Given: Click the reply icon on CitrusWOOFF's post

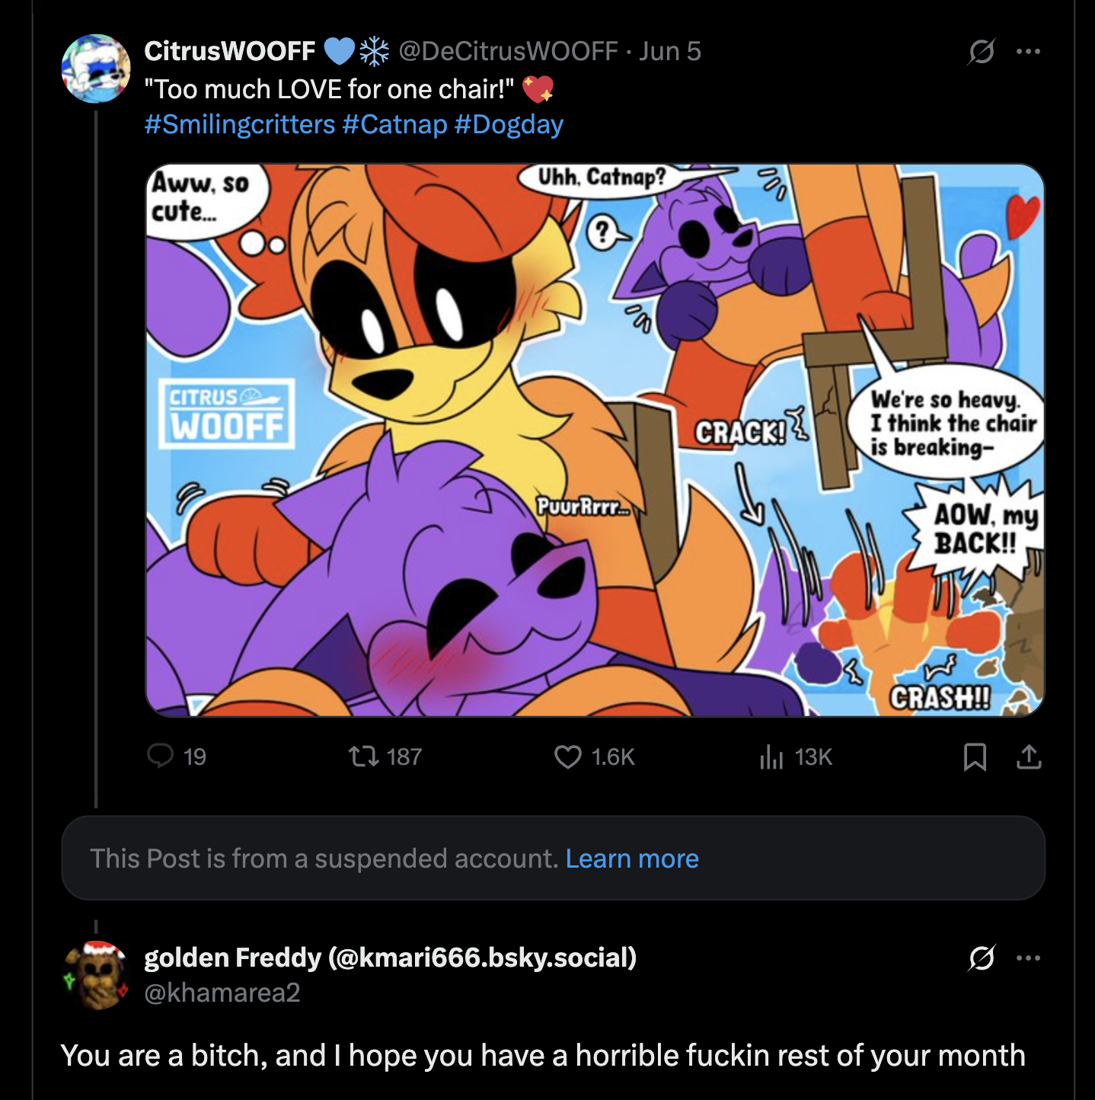Looking at the screenshot, I should (x=161, y=756).
